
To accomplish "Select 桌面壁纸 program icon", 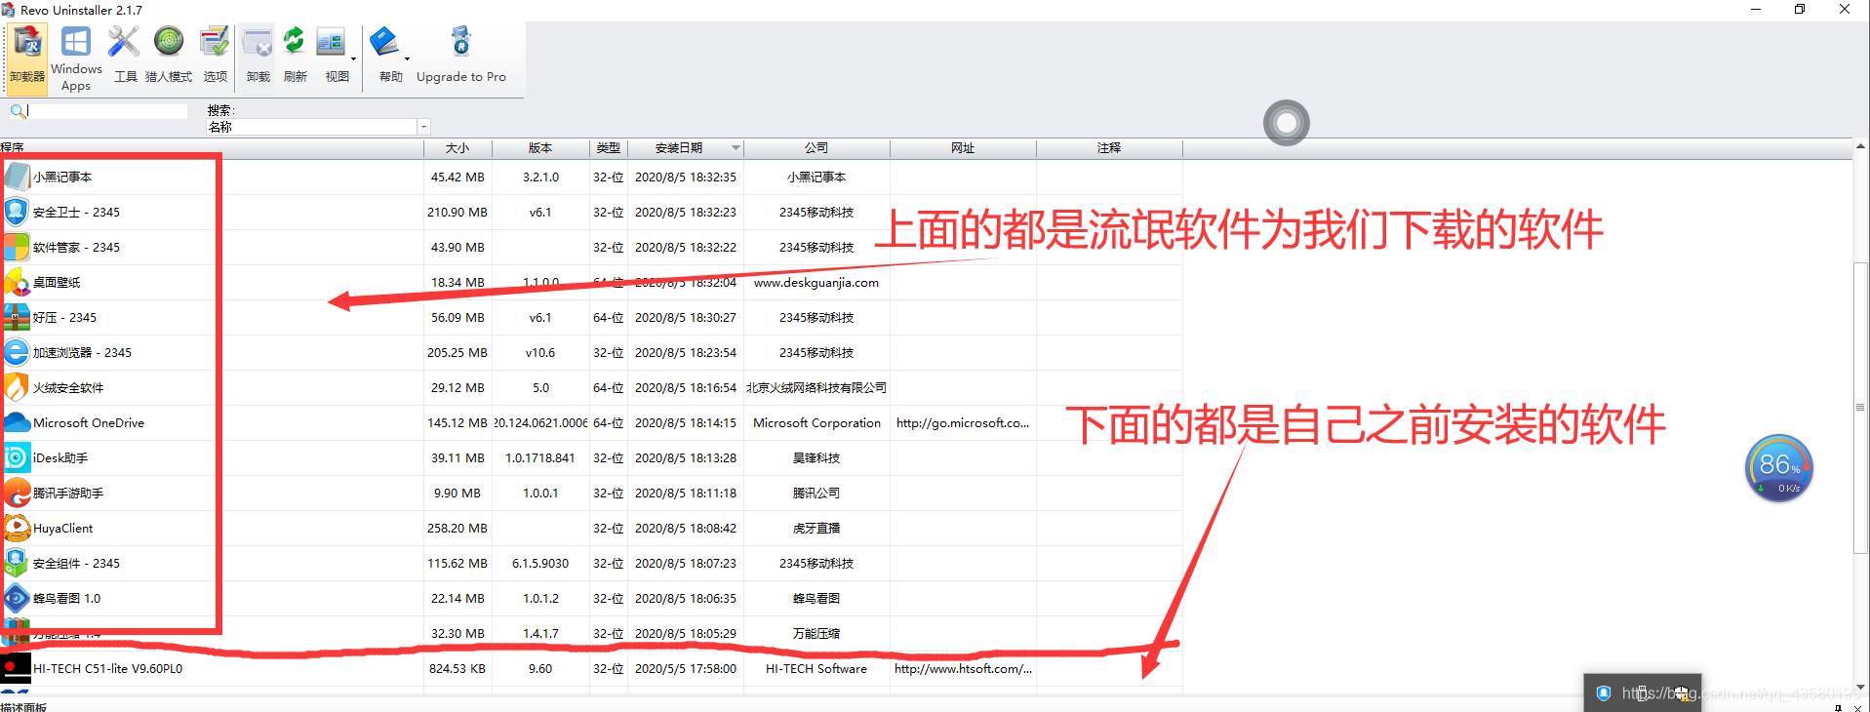I will [x=17, y=283].
